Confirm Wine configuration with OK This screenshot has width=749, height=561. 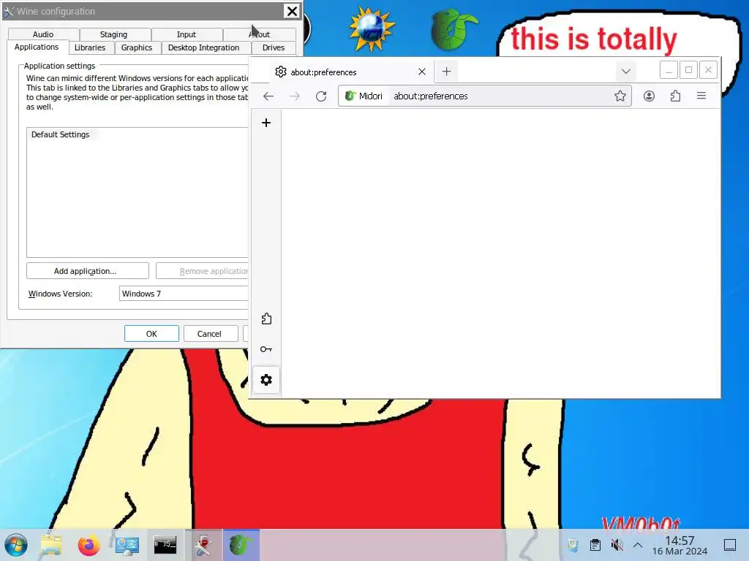[x=151, y=333]
